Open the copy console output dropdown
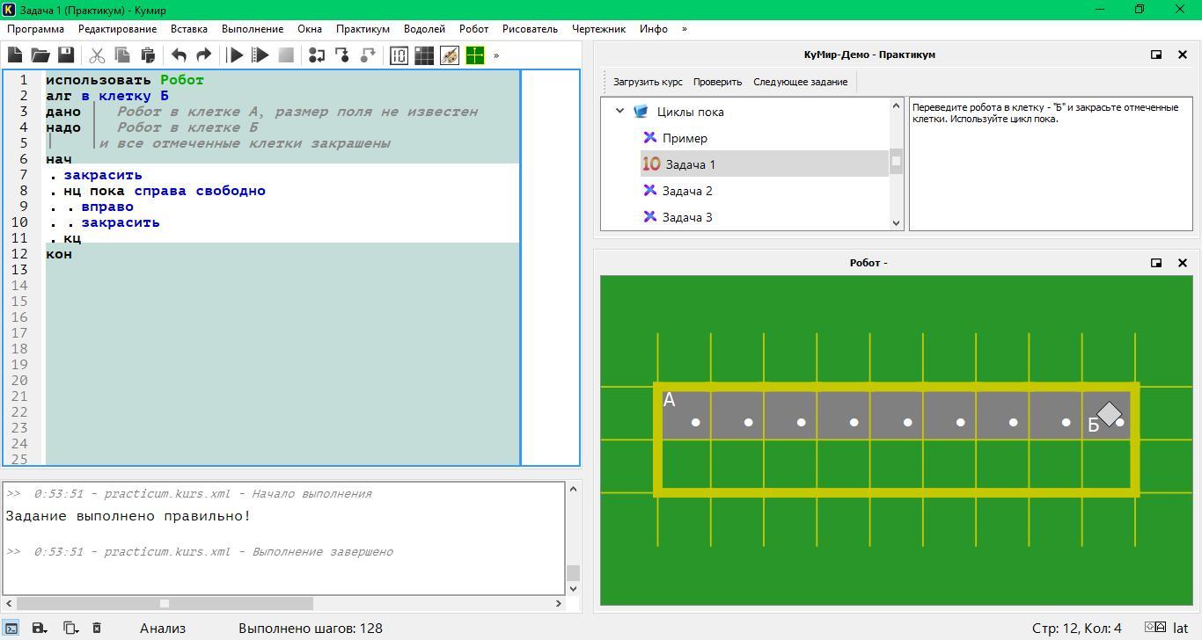The width and height of the screenshot is (1202, 640). pos(70,628)
